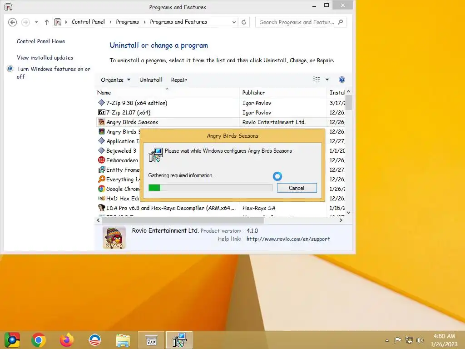
Task: Click the vertical scrollbar thumb
Action: point(349,103)
